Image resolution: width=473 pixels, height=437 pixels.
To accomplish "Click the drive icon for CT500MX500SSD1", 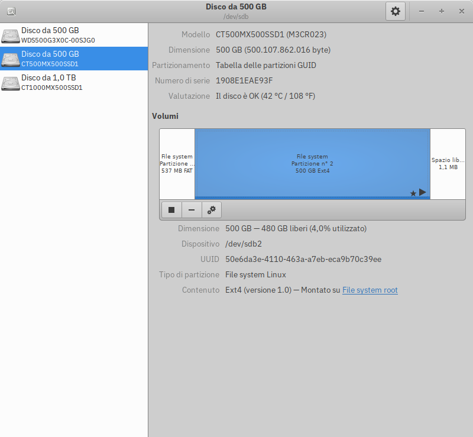I will point(11,59).
